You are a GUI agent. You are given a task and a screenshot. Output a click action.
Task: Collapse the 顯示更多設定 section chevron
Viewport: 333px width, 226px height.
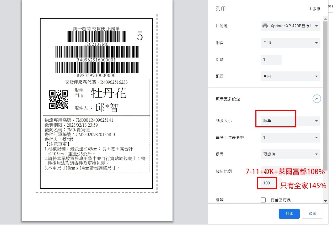[x=317, y=99]
